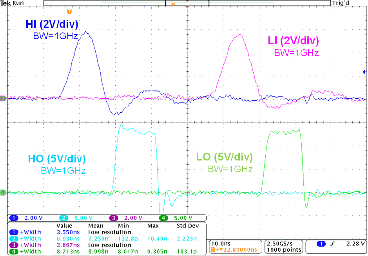Toggle the Run acquisition state

[17, 3]
